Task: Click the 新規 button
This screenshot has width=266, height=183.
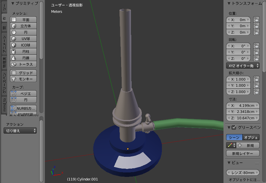Action: coord(248,145)
